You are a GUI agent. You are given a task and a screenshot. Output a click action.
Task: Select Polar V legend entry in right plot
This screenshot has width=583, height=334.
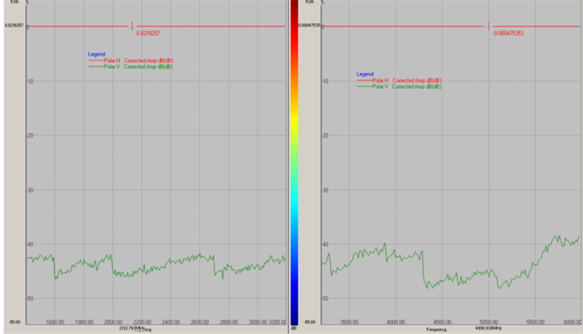click(406, 87)
